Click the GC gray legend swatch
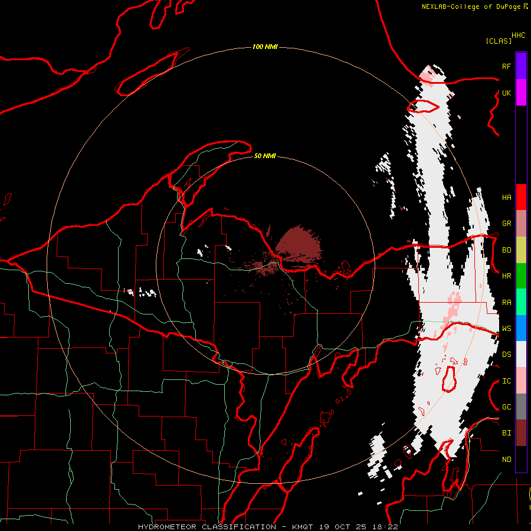This screenshot has width=531, height=531. point(521,407)
